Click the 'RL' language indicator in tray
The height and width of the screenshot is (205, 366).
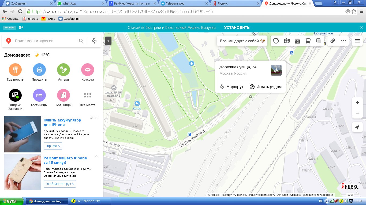(321, 201)
